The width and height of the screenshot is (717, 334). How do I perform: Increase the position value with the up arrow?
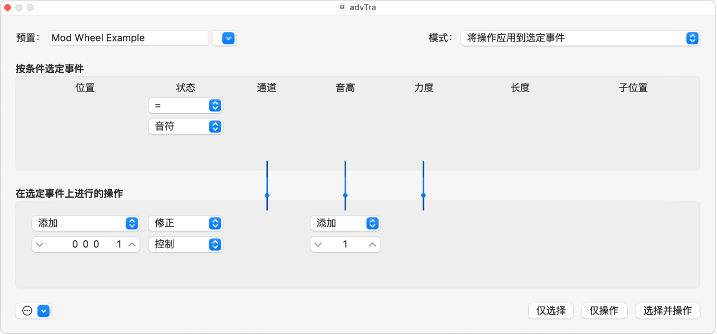131,244
